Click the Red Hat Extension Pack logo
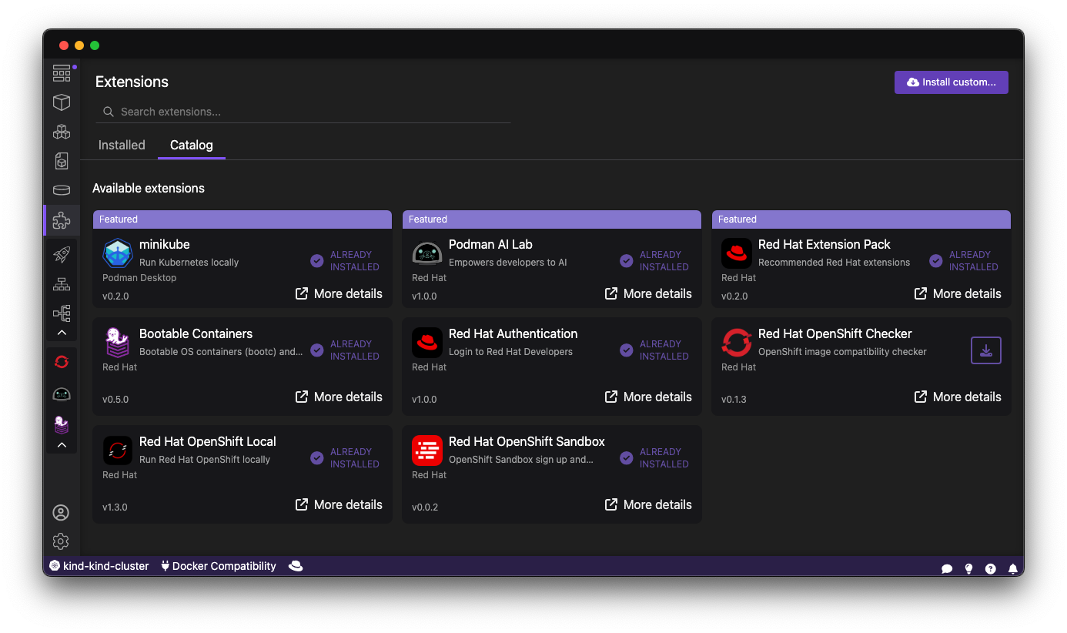The height and width of the screenshot is (633, 1067). (737, 253)
